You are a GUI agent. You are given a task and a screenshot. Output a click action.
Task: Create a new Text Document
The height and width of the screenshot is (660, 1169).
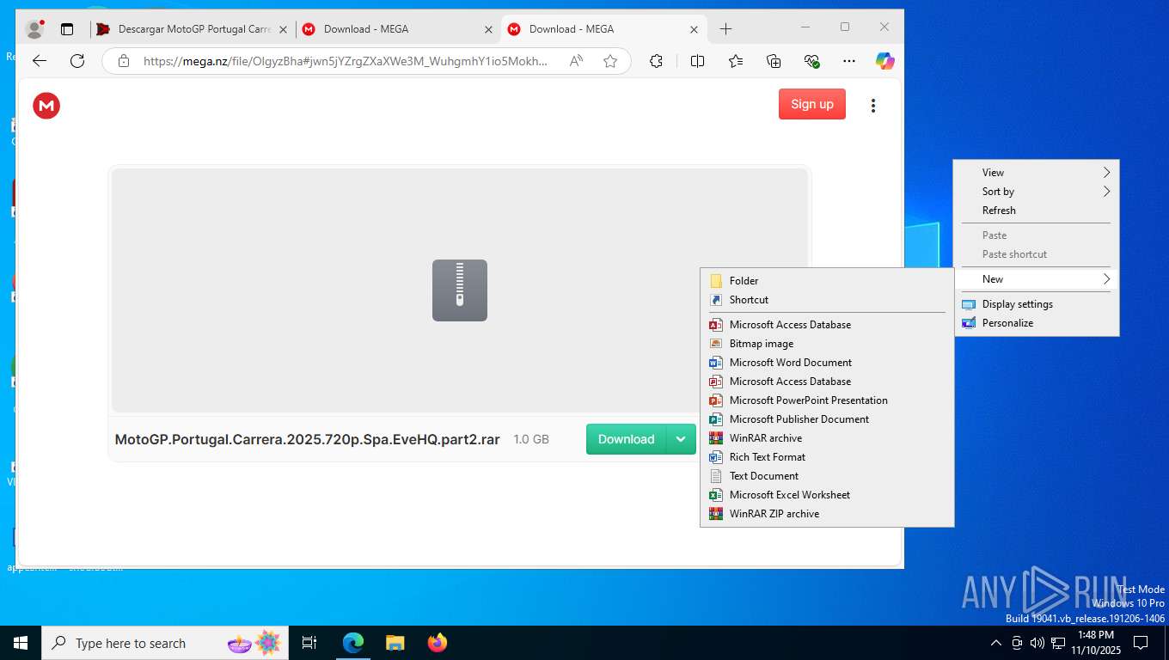click(x=827, y=476)
